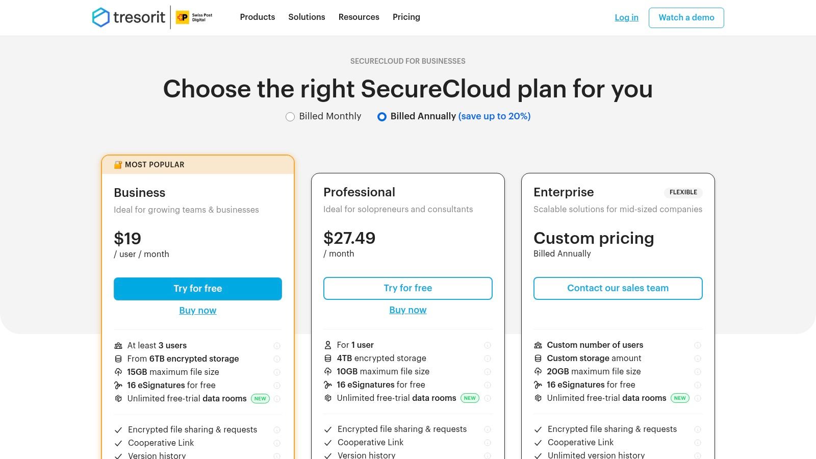Click the Tresorit logo
Viewport: 816px width, 459px height.
129,17
